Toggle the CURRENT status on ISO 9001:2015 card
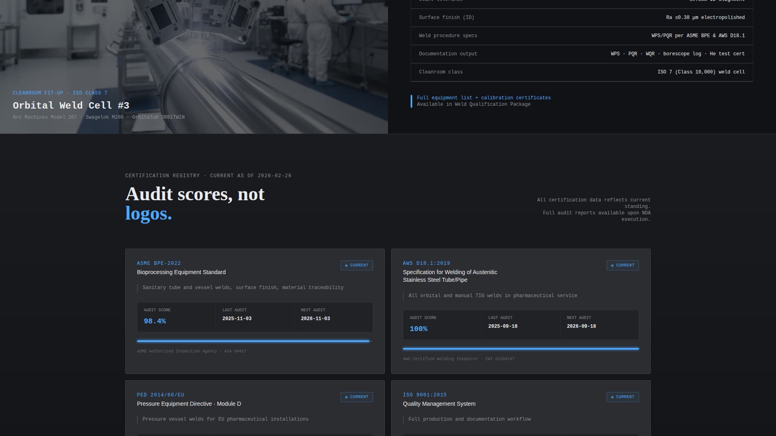The height and width of the screenshot is (436, 776). [623, 397]
